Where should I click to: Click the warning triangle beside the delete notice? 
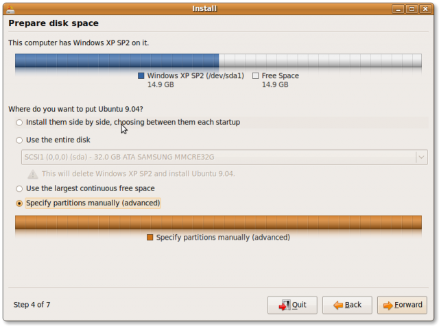[x=32, y=174]
